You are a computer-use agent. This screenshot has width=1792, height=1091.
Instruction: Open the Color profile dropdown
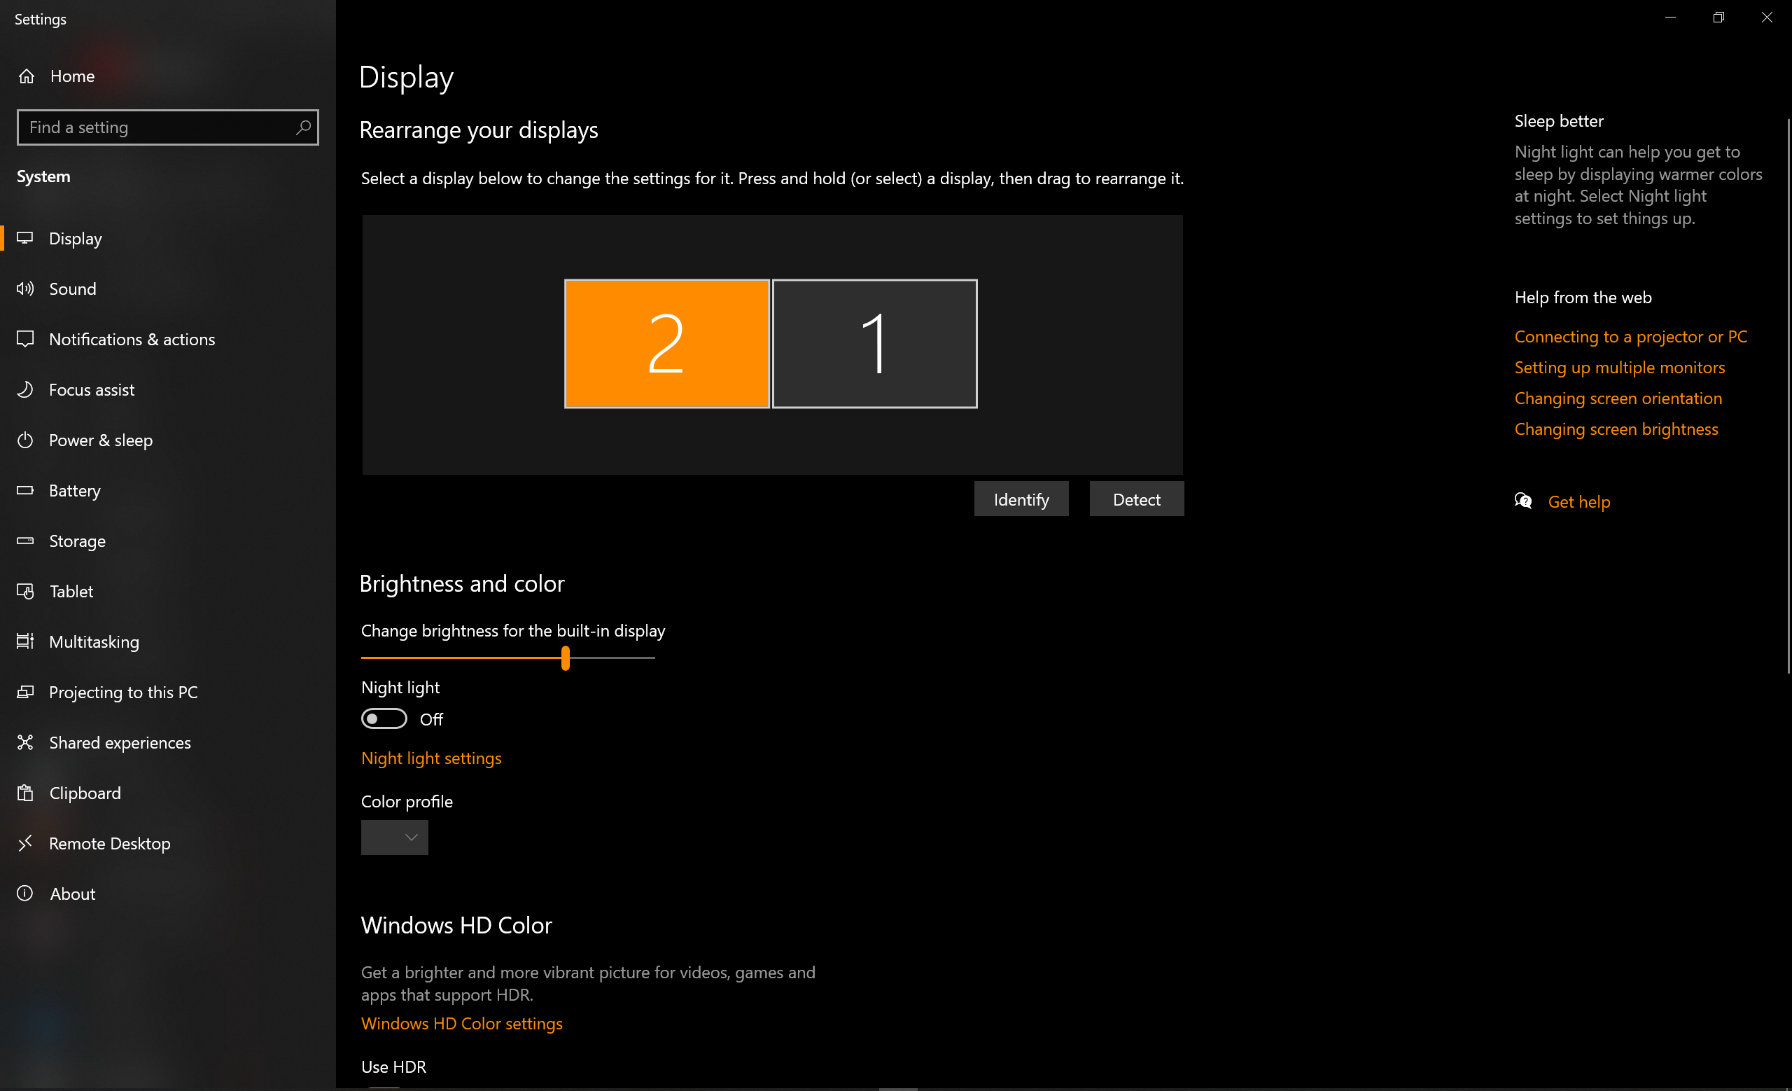tap(395, 838)
